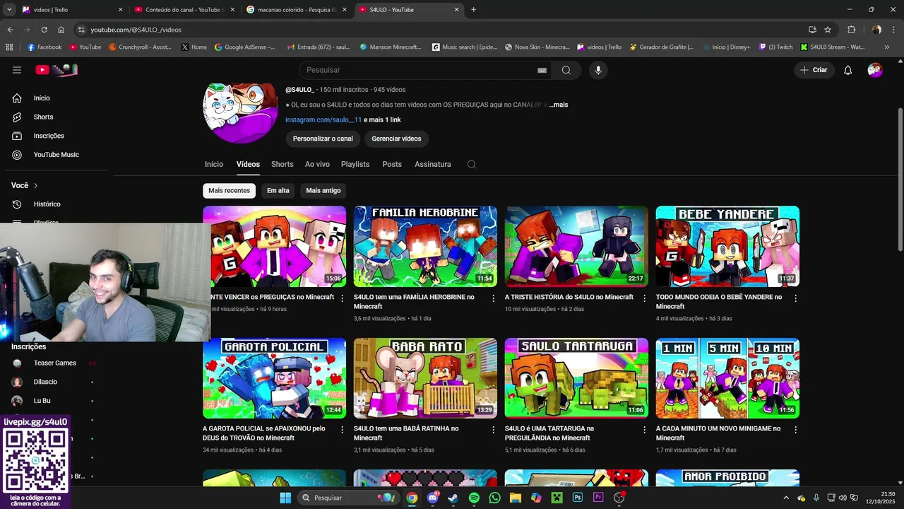Open YouTube Music in the sidebar
Viewport: 904px width, 509px height.
56,155
